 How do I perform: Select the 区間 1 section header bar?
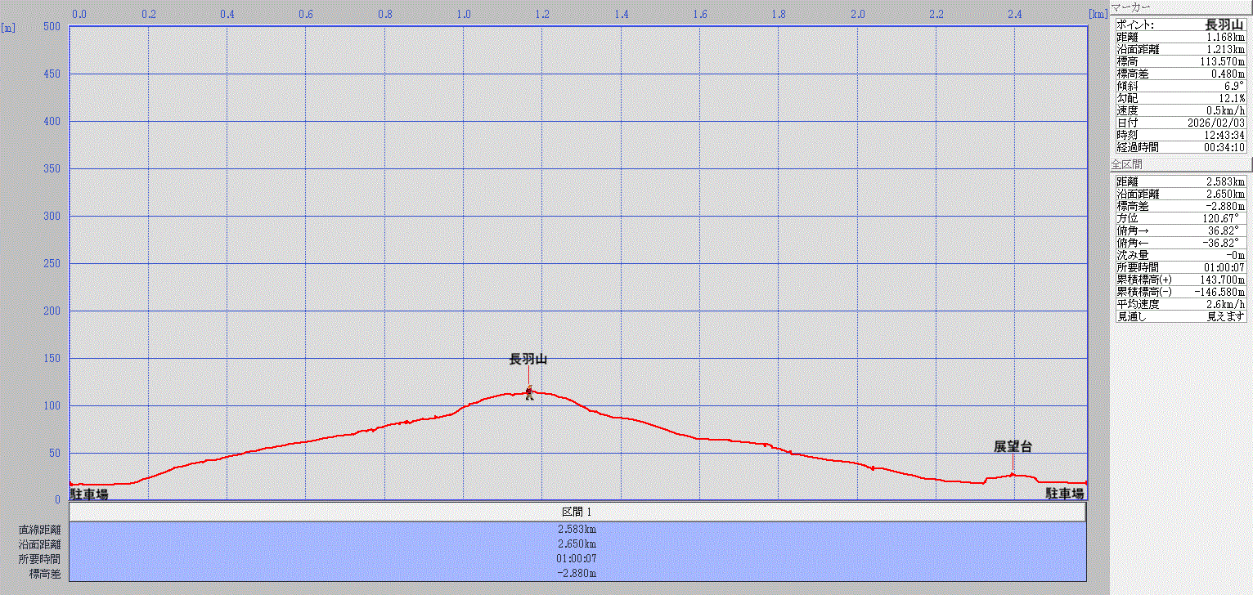577,512
